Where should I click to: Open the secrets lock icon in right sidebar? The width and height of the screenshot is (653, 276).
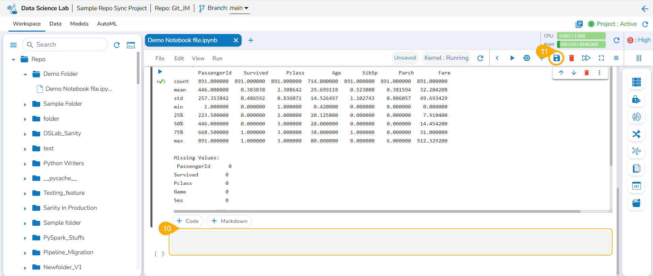[636, 100]
